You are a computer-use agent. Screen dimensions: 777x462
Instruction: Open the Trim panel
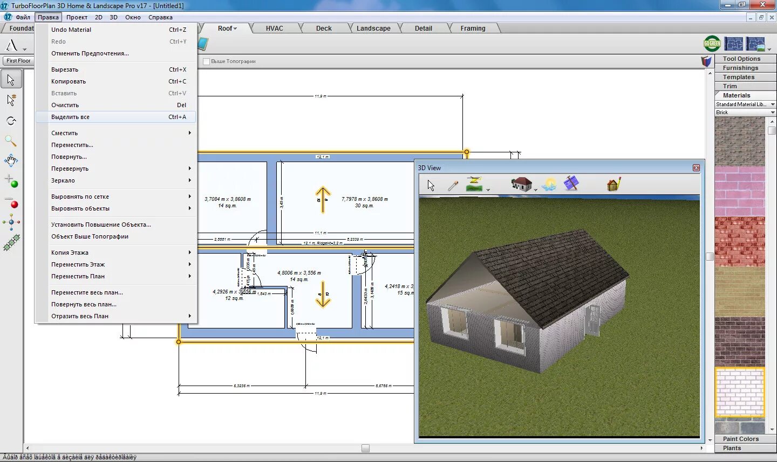(x=745, y=86)
